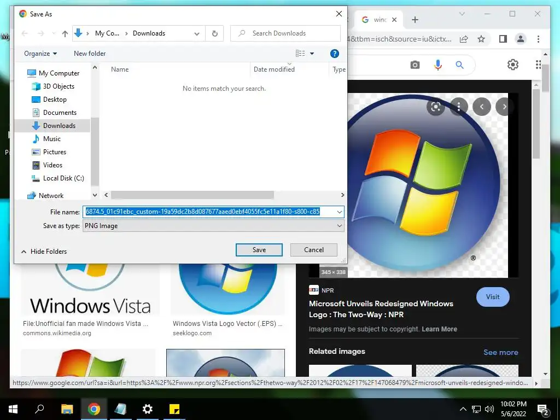This screenshot has height=420, width=560.
Task: Select Videos in the folder tree
Action: coord(52,165)
